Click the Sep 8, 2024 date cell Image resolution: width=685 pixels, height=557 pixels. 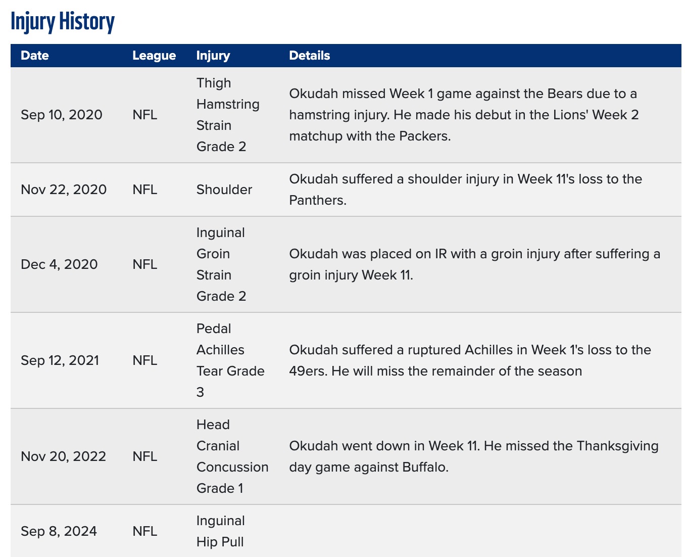coord(59,531)
